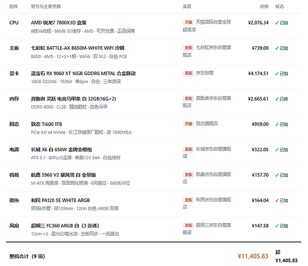
Task: Click the 致态 Ti600 1TB title
Action: (46, 124)
